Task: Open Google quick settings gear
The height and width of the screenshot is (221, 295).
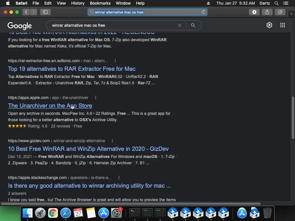Action: click(269, 25)
